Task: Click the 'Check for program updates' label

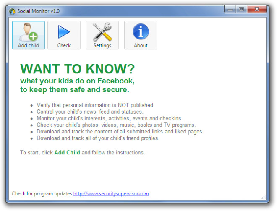Action: [x=42, y=194]
